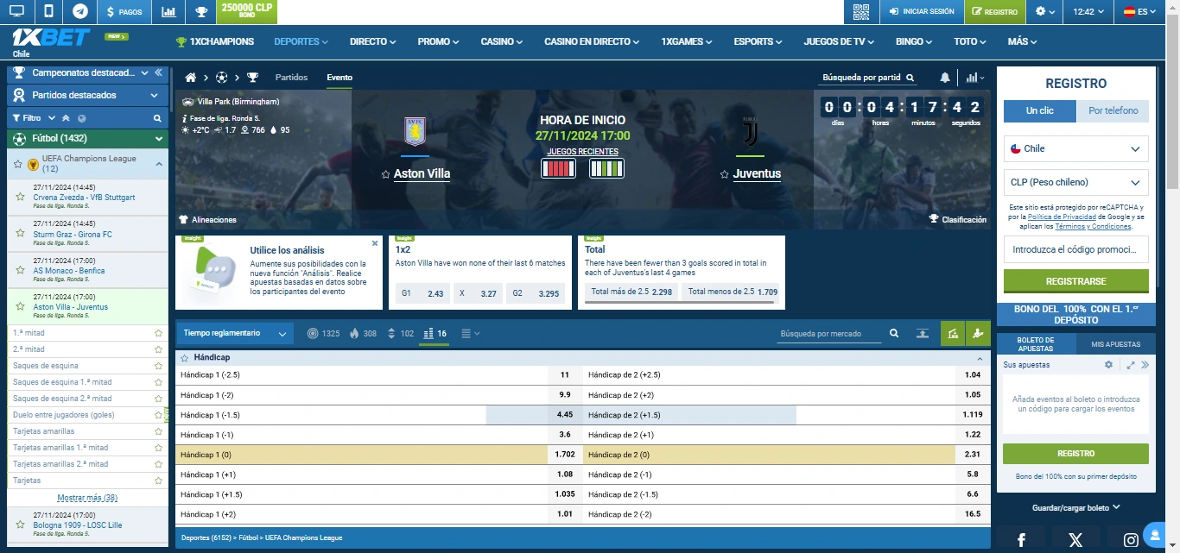Image resolution: width=1180 pixels, height=553 pixels.
Task: Select the 102 up-down arrows filter icon
Action: click(400, 334)
